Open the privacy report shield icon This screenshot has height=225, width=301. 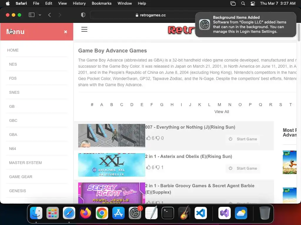(83, 15)
